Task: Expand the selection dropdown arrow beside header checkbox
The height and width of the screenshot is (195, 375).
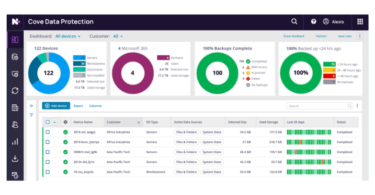Action: point(55,123)
